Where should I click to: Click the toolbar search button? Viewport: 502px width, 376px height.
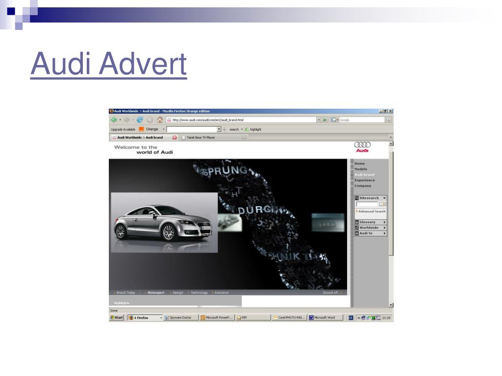tap(234, 129)
